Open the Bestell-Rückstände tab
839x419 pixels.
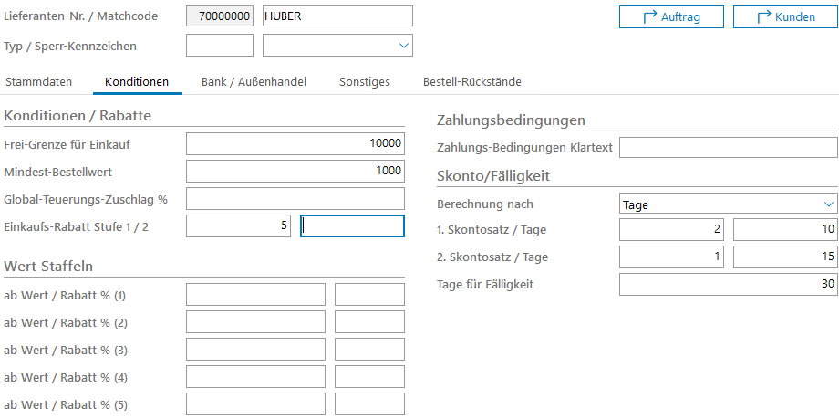coord(471,82)
